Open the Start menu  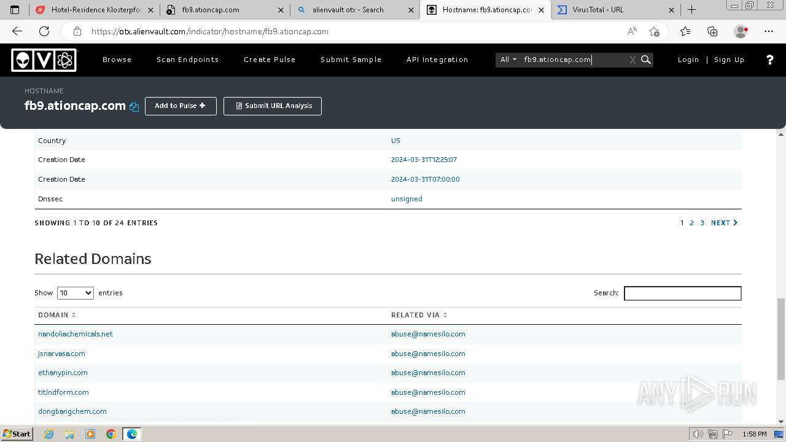(17, 434)
